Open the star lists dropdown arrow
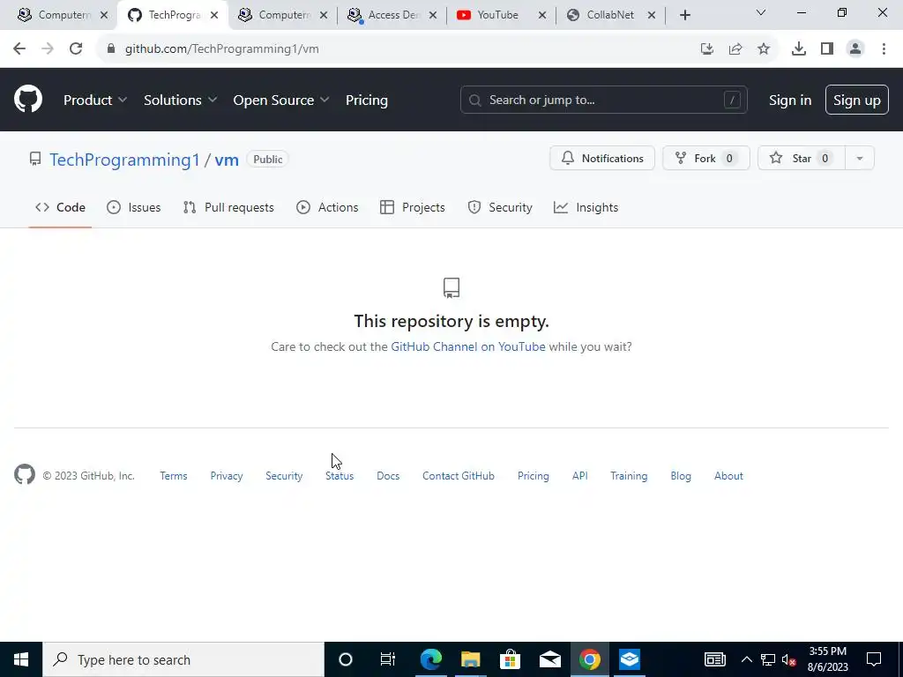 (859, 159)
